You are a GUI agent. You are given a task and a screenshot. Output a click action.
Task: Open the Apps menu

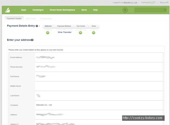[x=24, y=10]
